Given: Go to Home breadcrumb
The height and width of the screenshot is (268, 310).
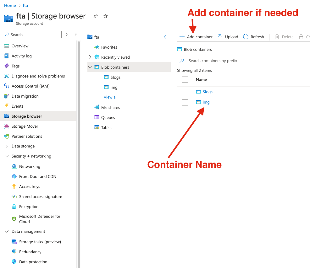Looking at the screenshot, I should (10, 5).
